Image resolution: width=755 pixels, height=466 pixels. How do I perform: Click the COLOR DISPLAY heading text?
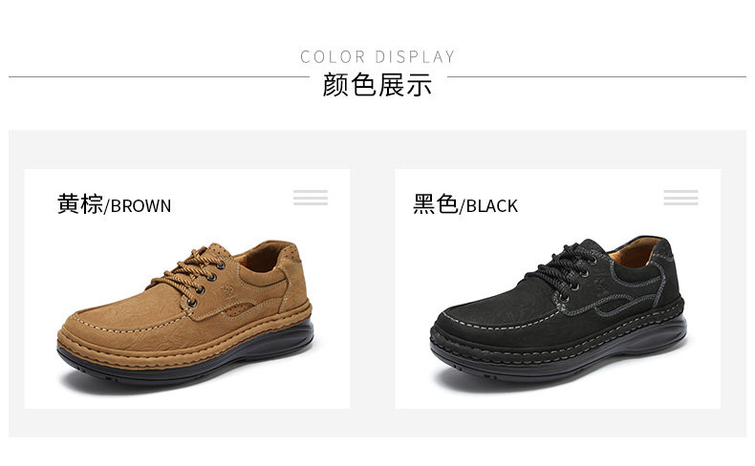(x=377, y=56)
